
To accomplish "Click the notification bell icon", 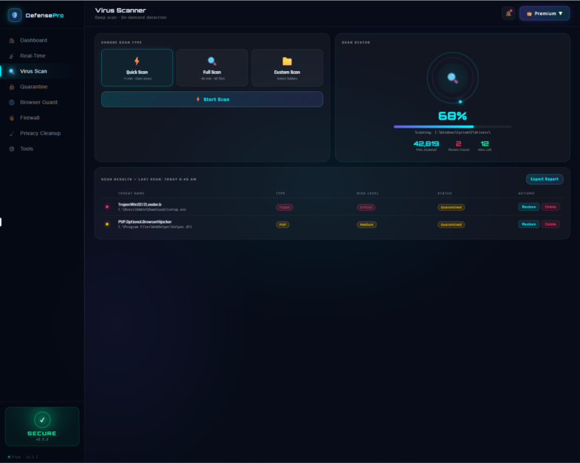I will tap(508, 14).
